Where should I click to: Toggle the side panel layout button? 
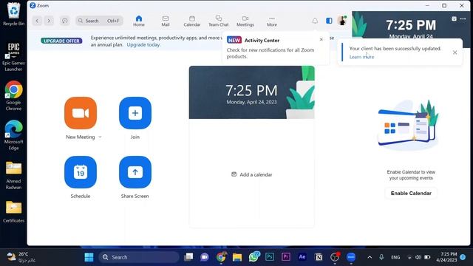click(x=329, y=21)
